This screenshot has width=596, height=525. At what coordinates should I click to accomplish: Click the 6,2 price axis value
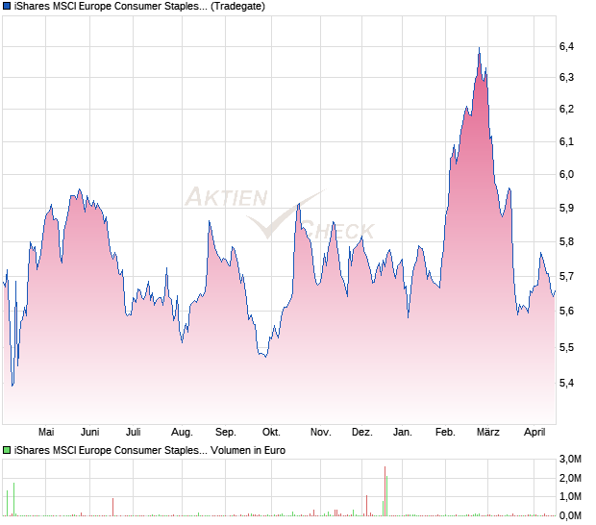pos(566,109)
